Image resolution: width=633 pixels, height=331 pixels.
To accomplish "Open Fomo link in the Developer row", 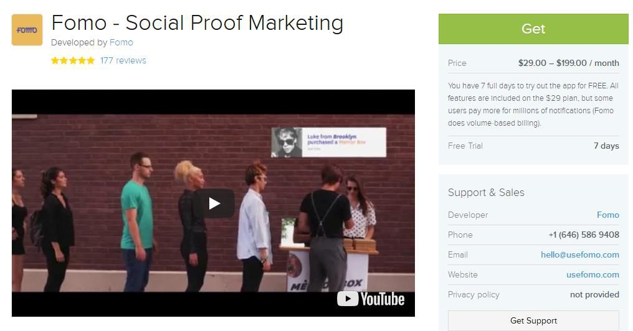I will 607,215.
